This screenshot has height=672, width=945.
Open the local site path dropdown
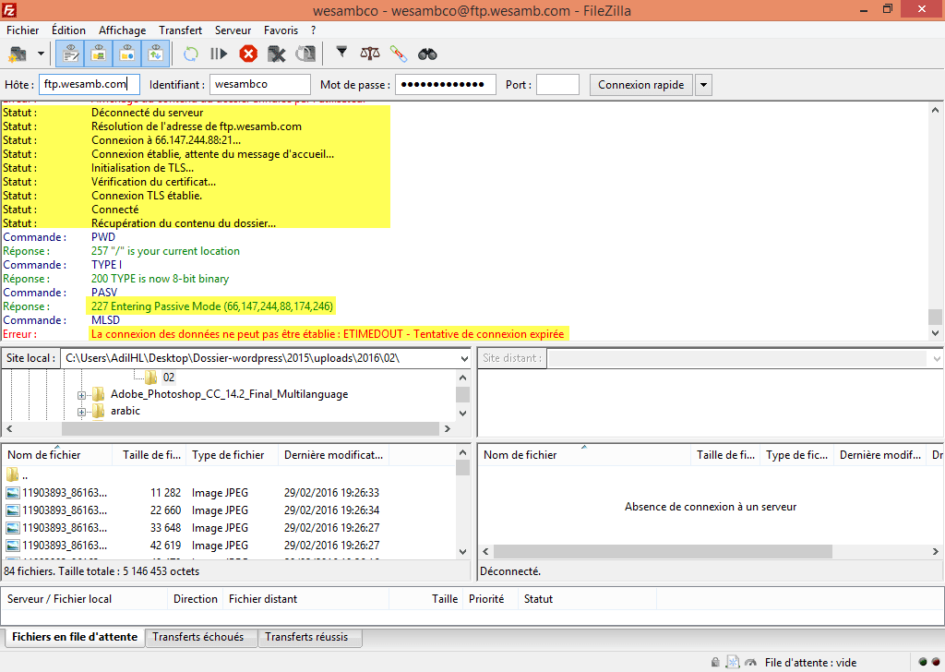coord(463,357)
